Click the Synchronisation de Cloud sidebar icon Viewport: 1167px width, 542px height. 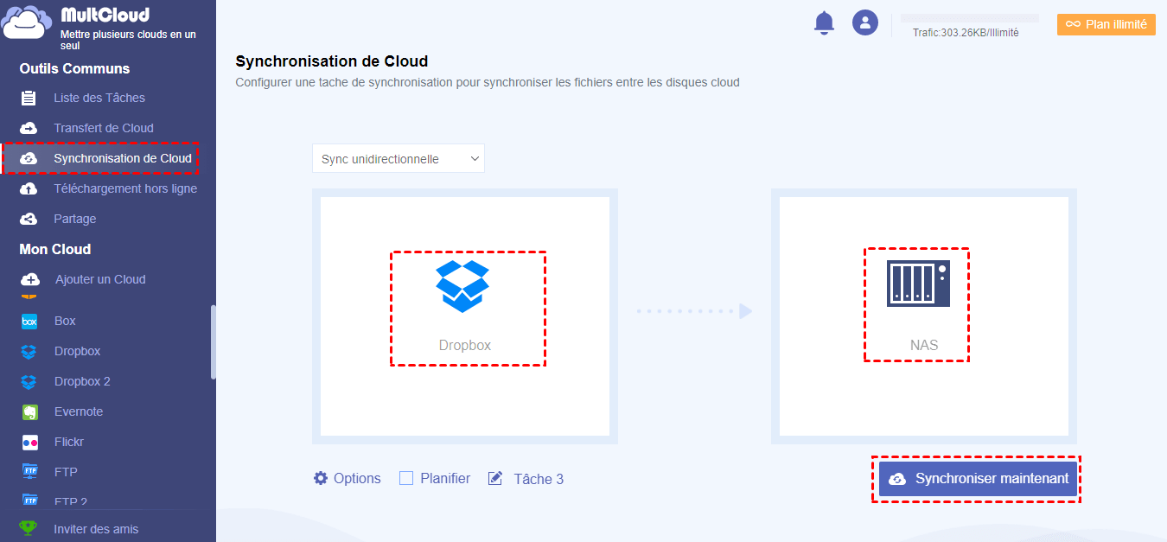29,158
